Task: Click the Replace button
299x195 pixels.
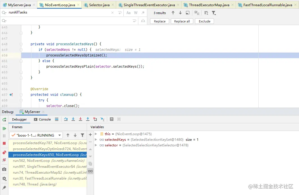Action: pyautogui.click(x=160, y=21)
